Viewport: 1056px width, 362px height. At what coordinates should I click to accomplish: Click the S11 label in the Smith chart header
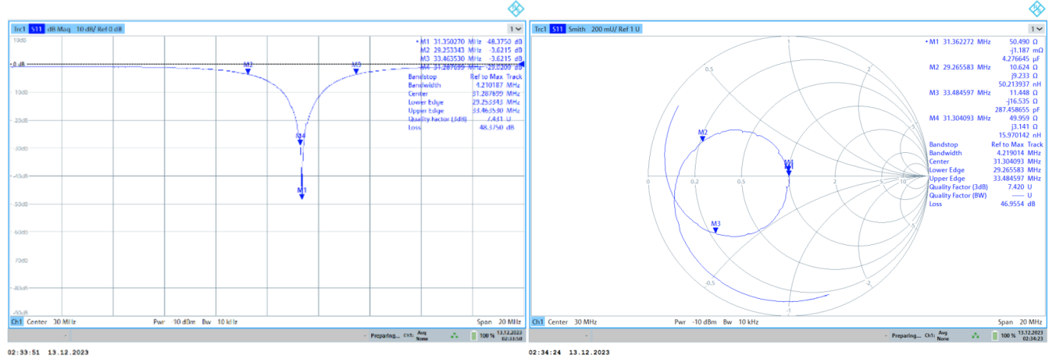coord(558,29)
